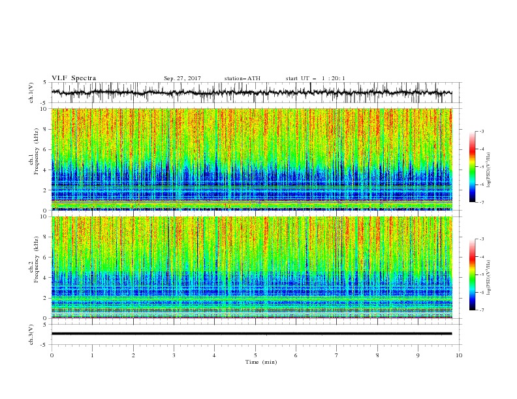
Task: Click the "-3" tick on ch.1 color bar
Action: coord(482,131)
